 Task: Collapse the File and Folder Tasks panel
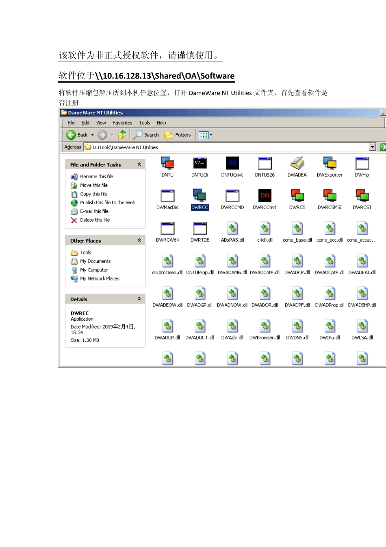pos(139,164)
